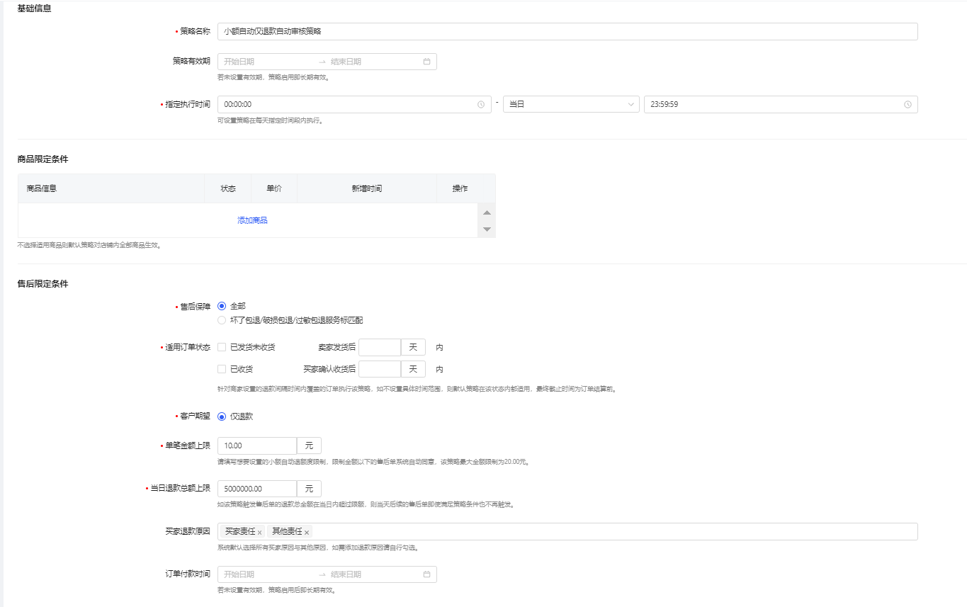
Task: Select 坏了包退/破损包退 radio option
Action: [x=222, y=320]
